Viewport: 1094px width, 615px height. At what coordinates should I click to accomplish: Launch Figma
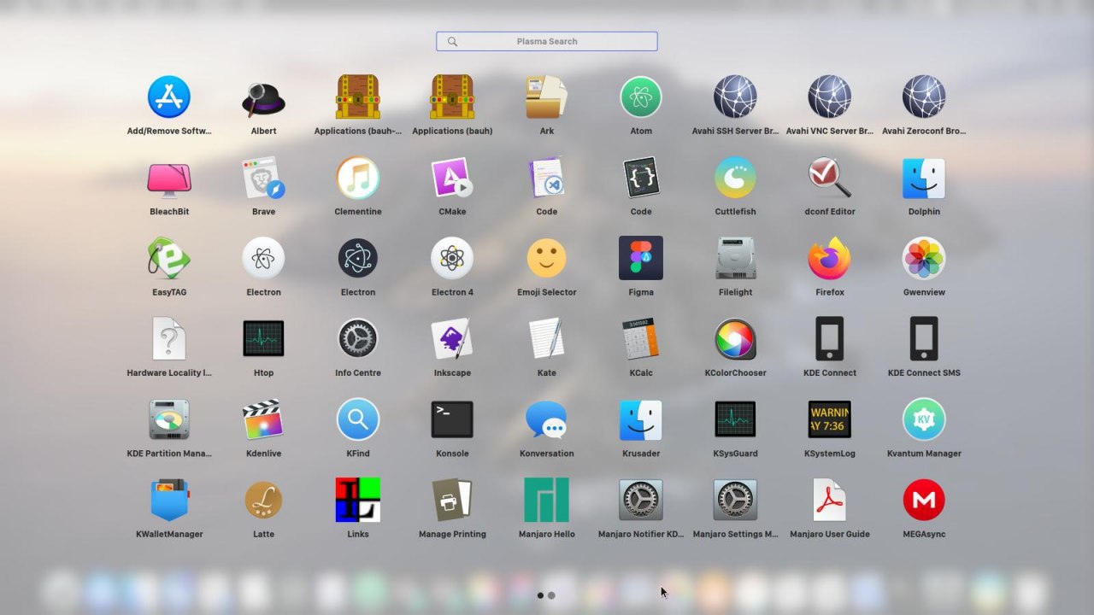[641, 258]
